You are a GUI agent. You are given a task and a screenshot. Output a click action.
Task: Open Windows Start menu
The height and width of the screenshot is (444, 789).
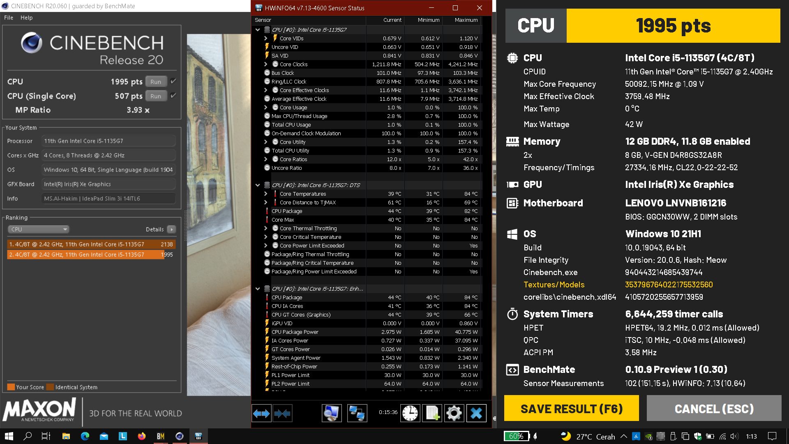(9, 436)
